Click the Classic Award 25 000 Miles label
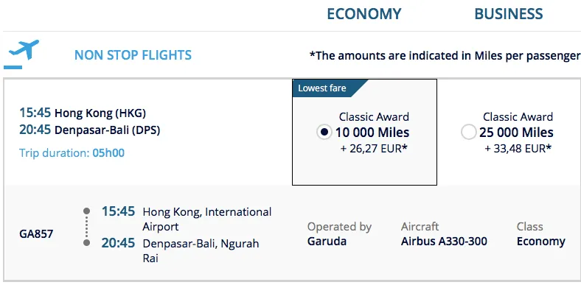The height and width of the screenshot is (285, 581). [516, 124]
